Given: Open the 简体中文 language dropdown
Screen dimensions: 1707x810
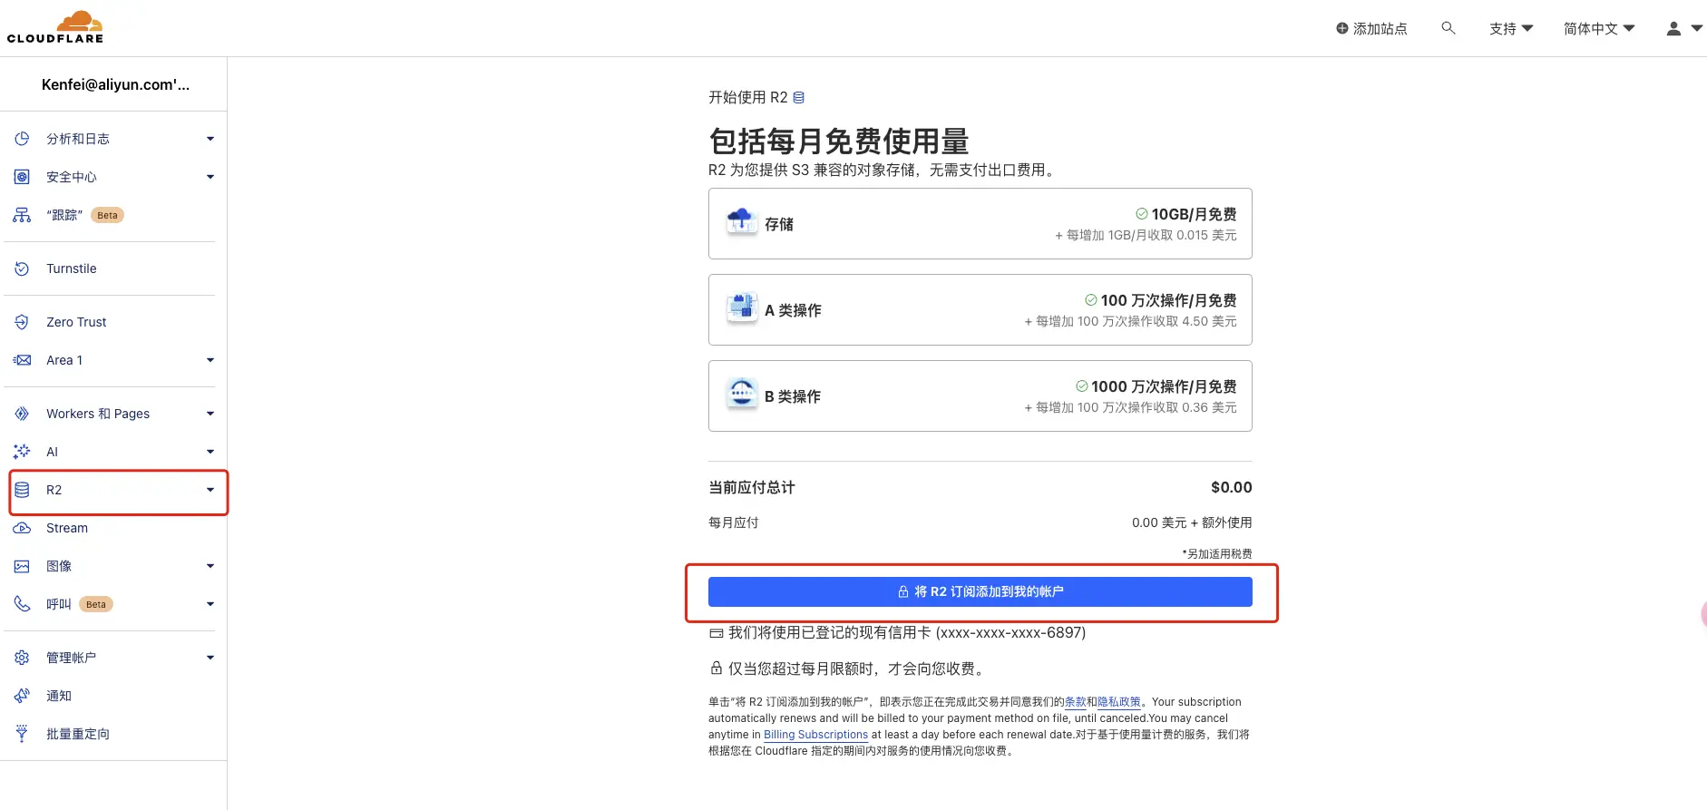Looking at the screenshot, I should click(1599, 28).
